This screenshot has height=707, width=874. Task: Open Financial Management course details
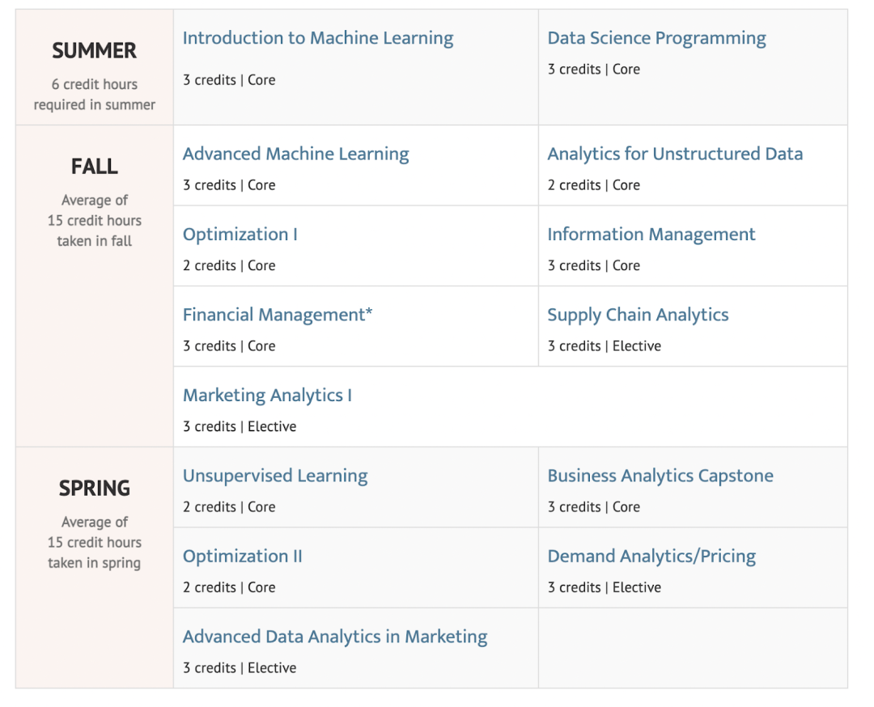pyautogui.click(x=277, y=315)
